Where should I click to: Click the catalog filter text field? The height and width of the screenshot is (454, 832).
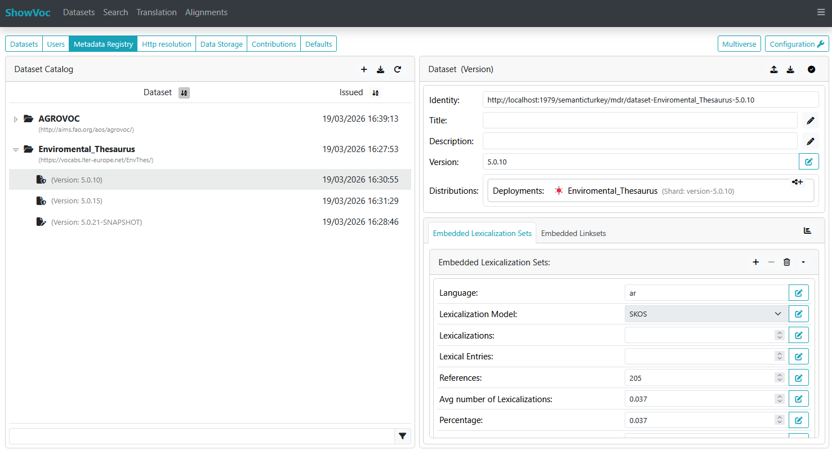(x=202, y=436)
